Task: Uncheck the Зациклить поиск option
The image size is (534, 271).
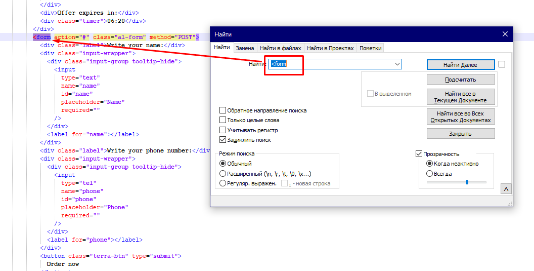Action: [x=223, y=140]
